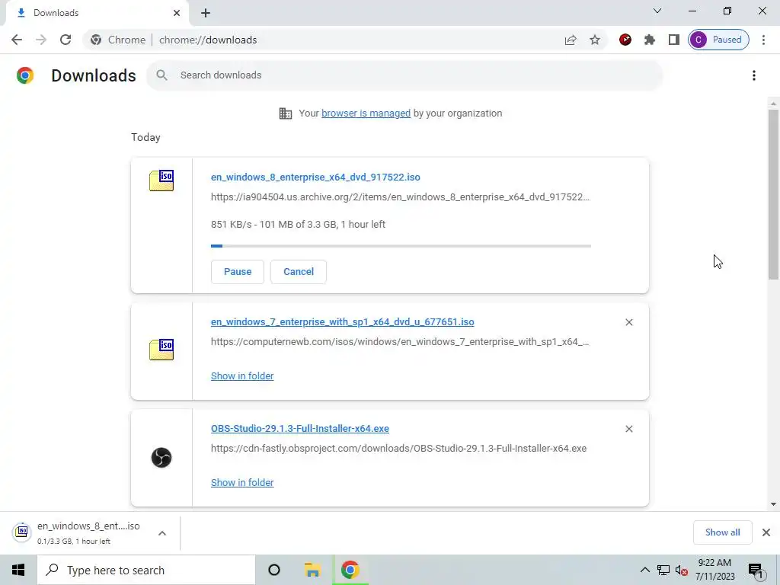Go back to the previous page
780x585 pixels.
(17, 40)
